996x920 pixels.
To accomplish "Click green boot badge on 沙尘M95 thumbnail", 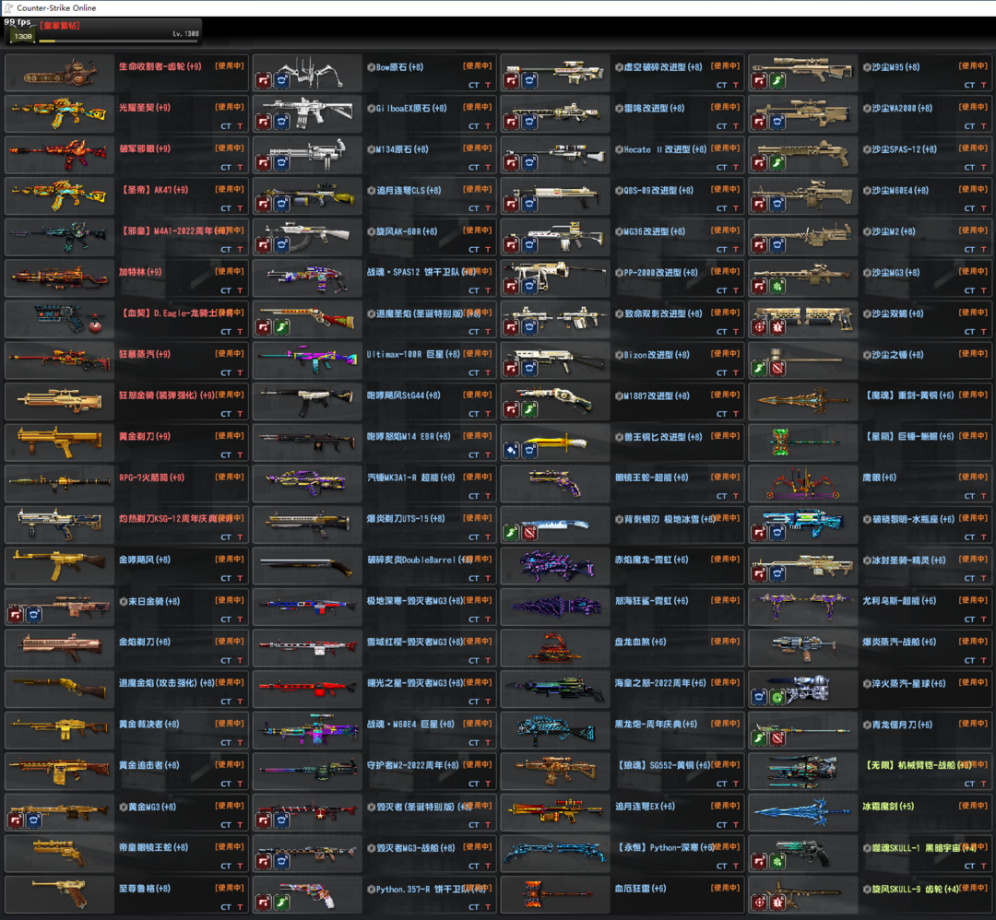I will click(x=777, y=80).
